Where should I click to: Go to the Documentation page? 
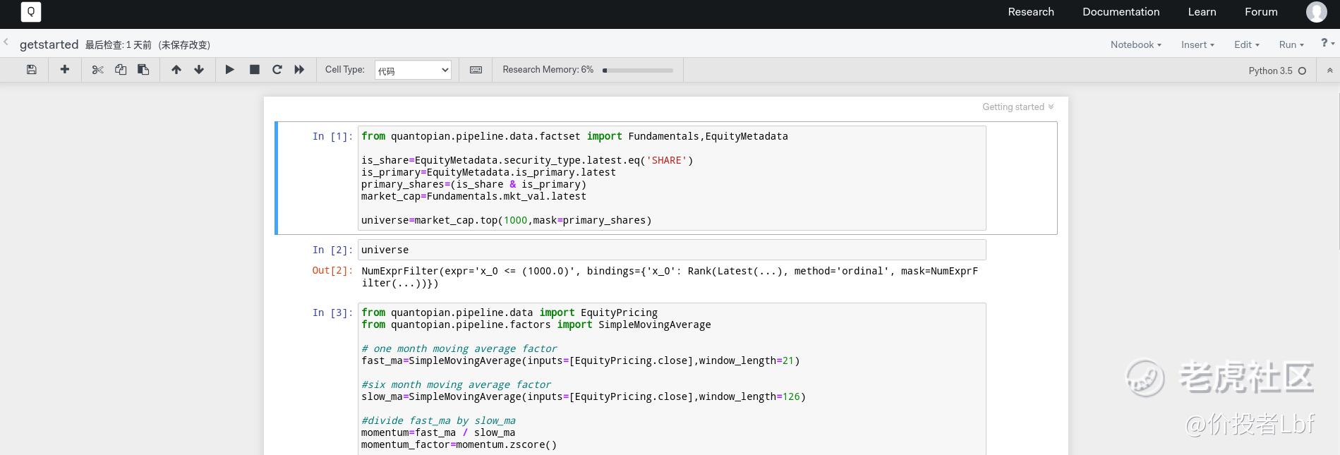(x=1121, y=12)
